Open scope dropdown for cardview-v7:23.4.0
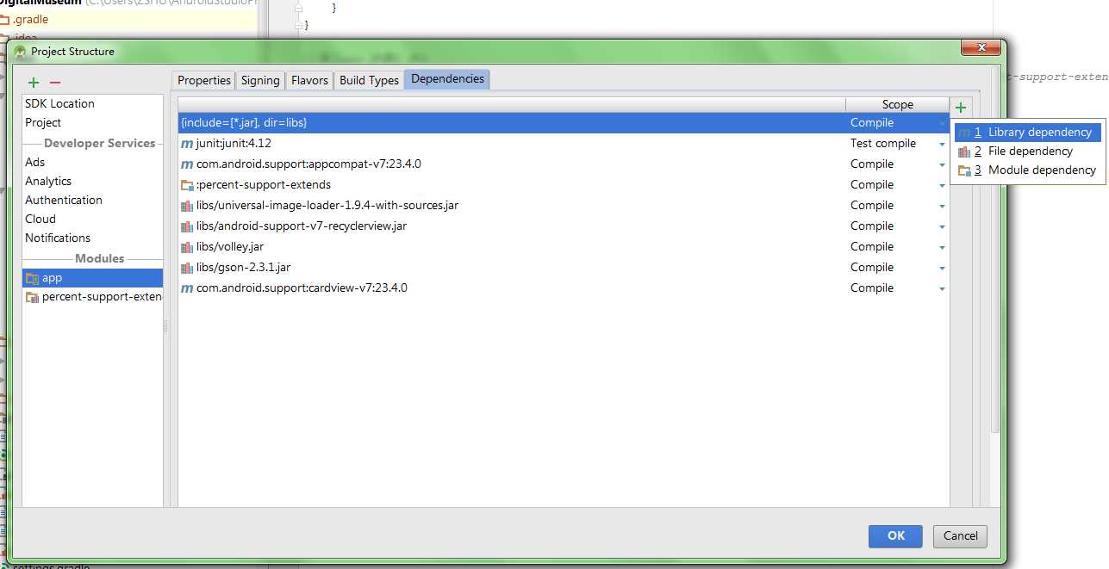Viewport: 1109px width, 569px height. click(x=943, y=289)
